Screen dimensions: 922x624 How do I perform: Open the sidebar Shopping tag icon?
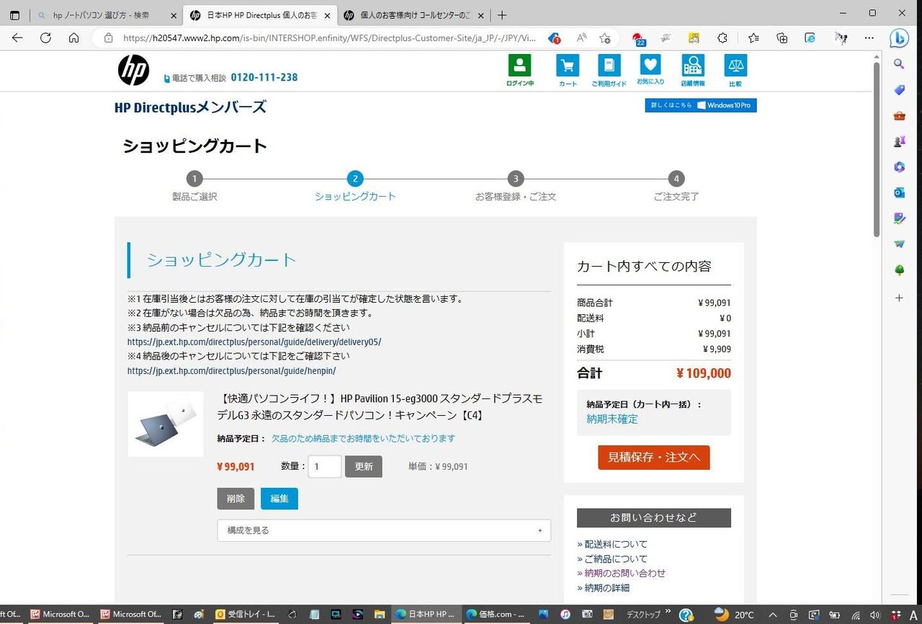pyautogui.click(x=899, y=90)
